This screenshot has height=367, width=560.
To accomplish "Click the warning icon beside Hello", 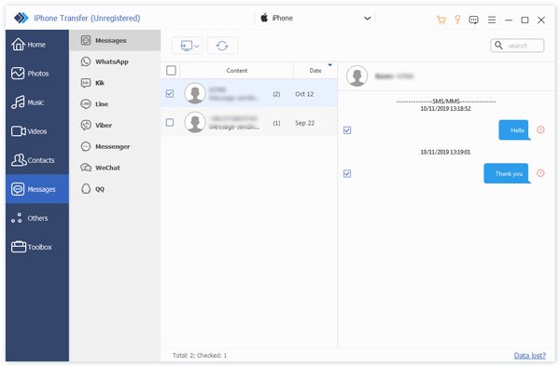I will click(540, 129).
